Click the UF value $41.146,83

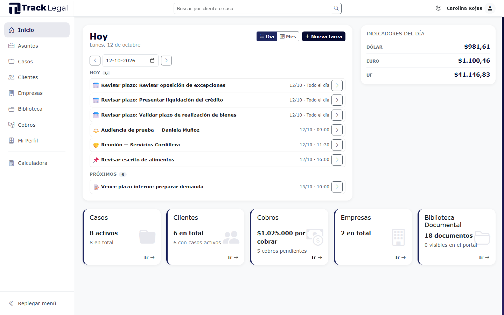tap(472, 75)
